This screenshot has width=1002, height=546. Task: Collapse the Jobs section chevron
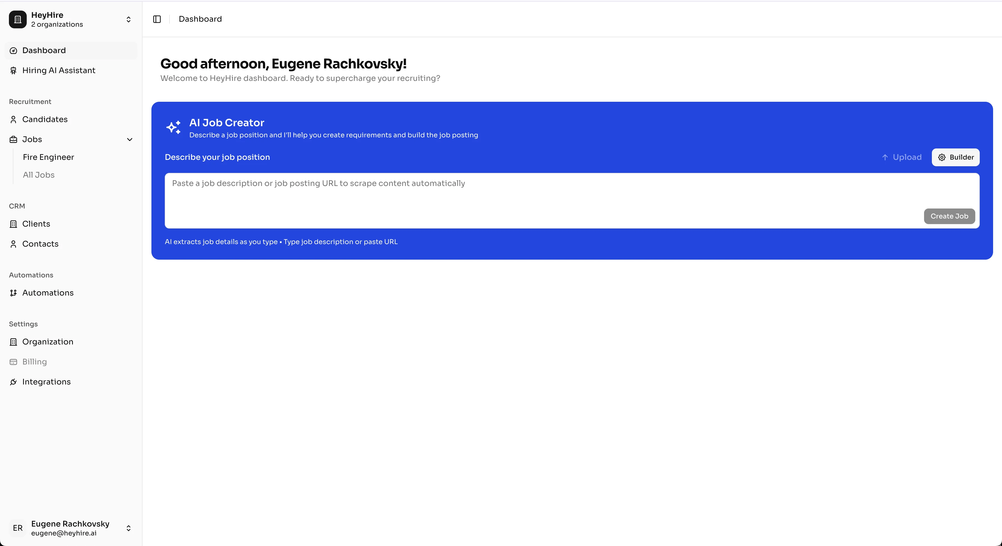tap(129, 140)
